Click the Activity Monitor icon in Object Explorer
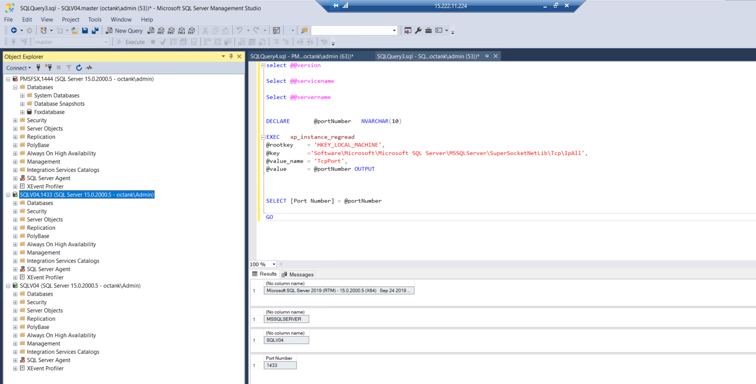The width and height of the screenshot is (756, 384). [x=89, y=68]
